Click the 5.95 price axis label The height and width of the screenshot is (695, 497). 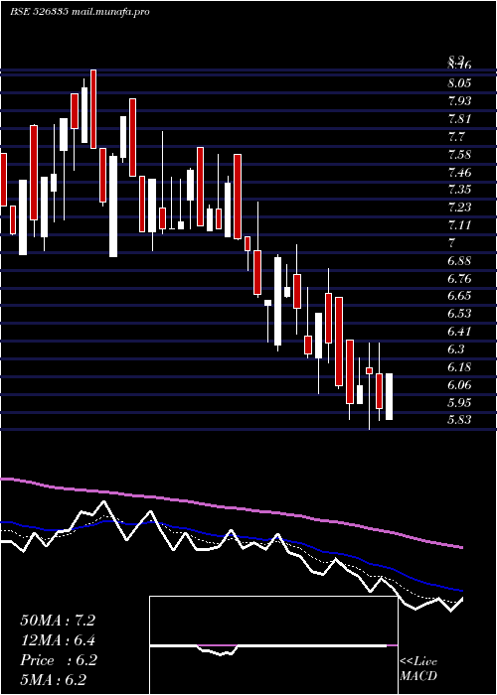click(459, 402)
